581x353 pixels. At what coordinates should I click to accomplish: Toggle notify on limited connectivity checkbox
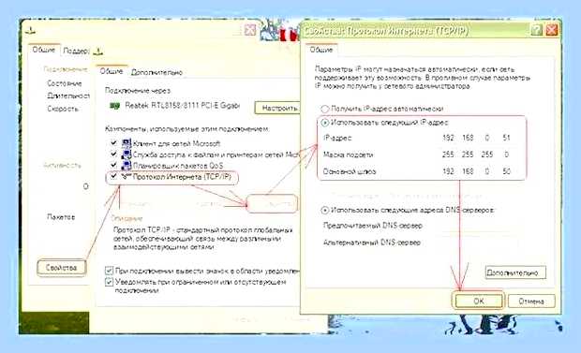tap(109, 282)
